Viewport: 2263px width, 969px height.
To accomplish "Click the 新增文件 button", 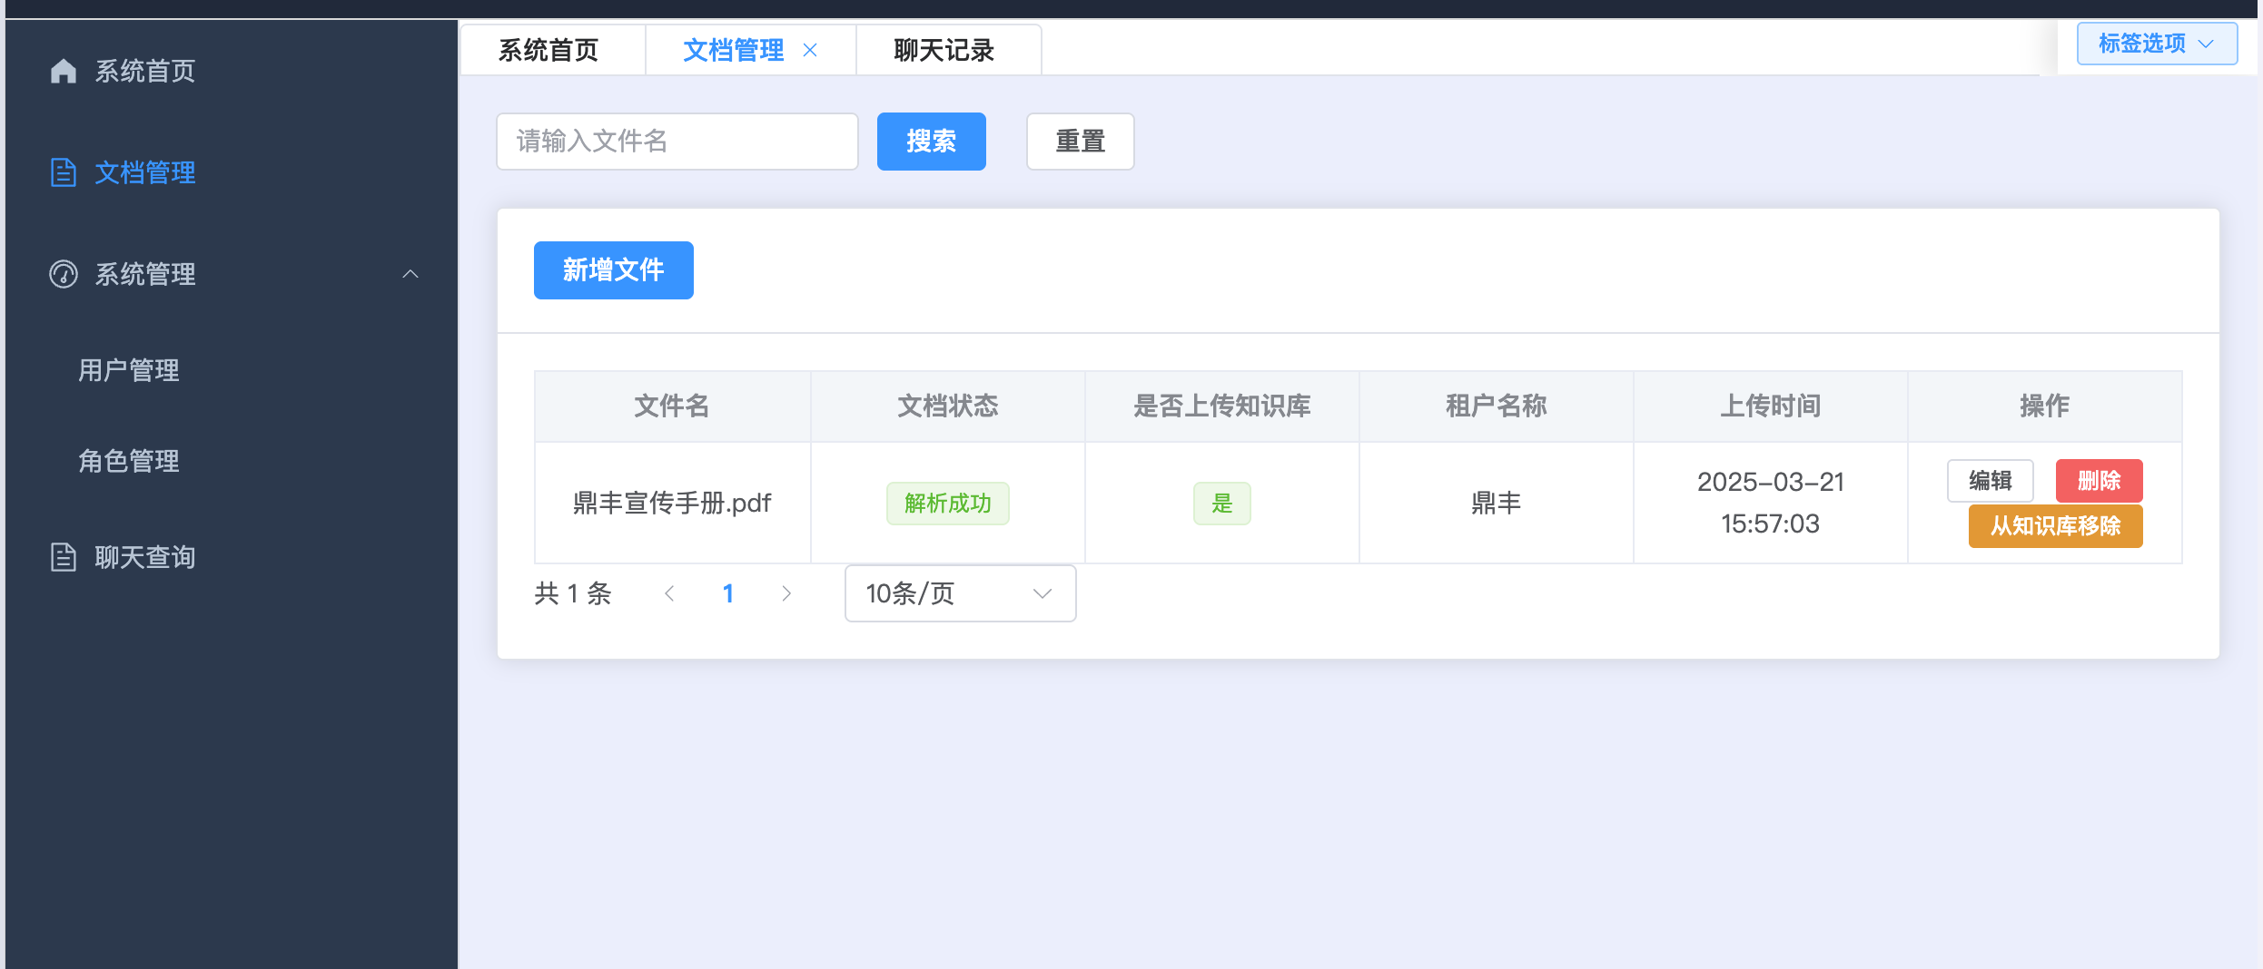I will click(x=613, y=269).
